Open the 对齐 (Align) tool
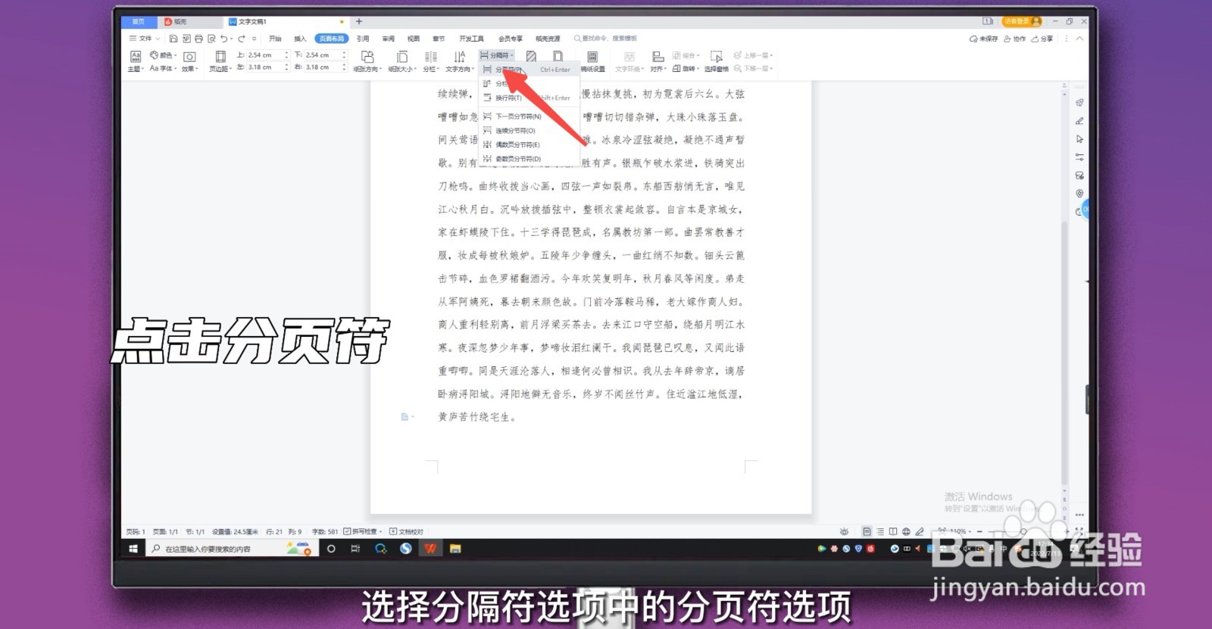1212x629 pixels. (x=658, y=61)
